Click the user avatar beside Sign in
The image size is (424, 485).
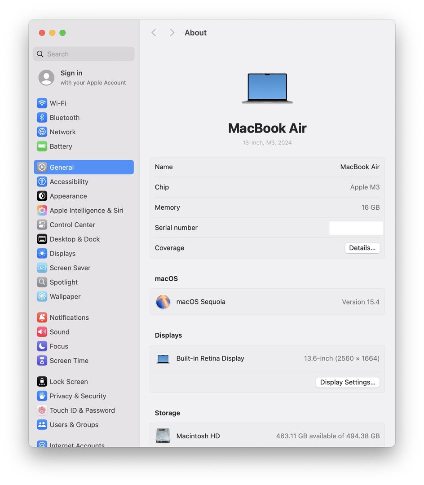point(46,77)
